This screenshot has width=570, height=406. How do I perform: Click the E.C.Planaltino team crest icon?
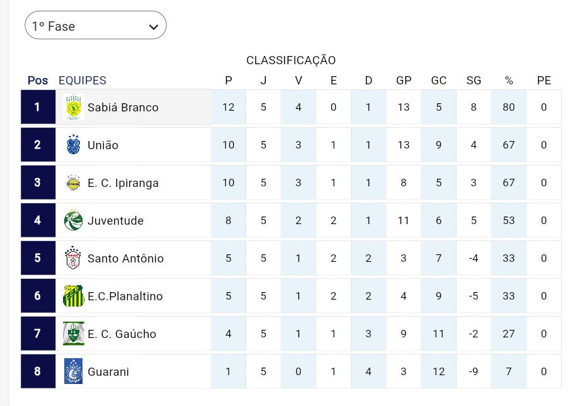point(74,296)
